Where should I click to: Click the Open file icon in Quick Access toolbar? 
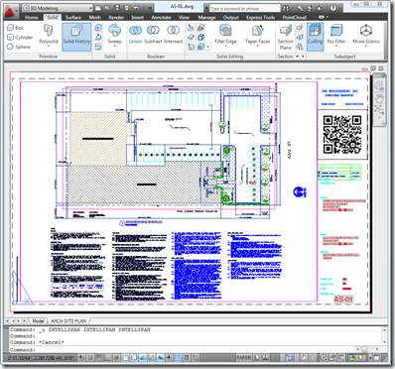(x=107, y=8)
